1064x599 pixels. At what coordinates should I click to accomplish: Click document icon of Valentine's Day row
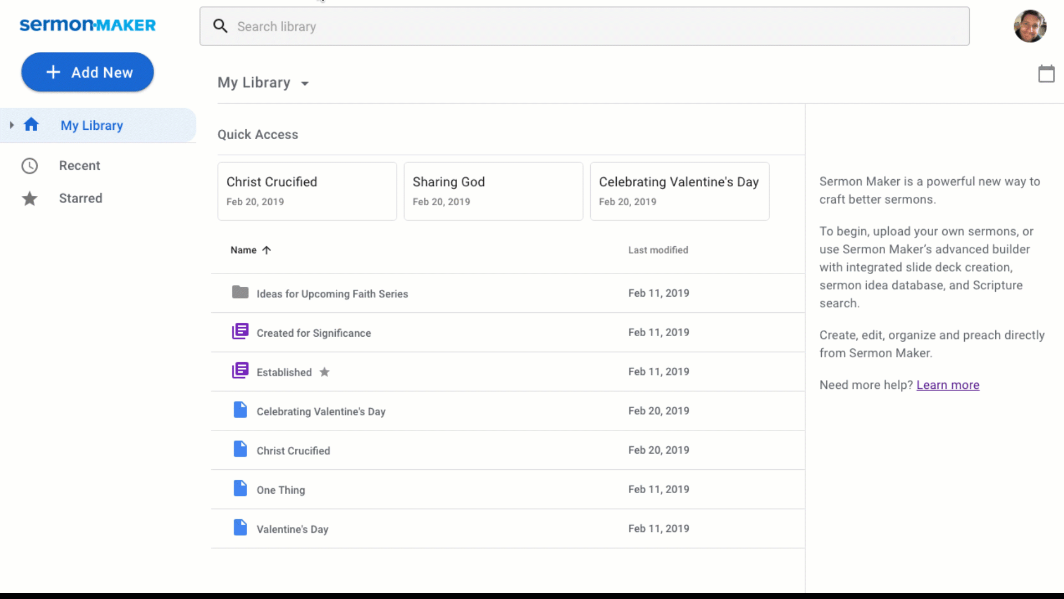pos(240,528)
